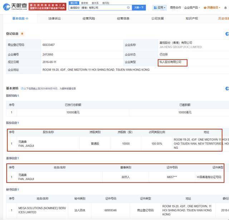Select the 商业登记号码 certificate type cell
The width and height of the screenshot is (229, 220).
(x=145, y=210)
